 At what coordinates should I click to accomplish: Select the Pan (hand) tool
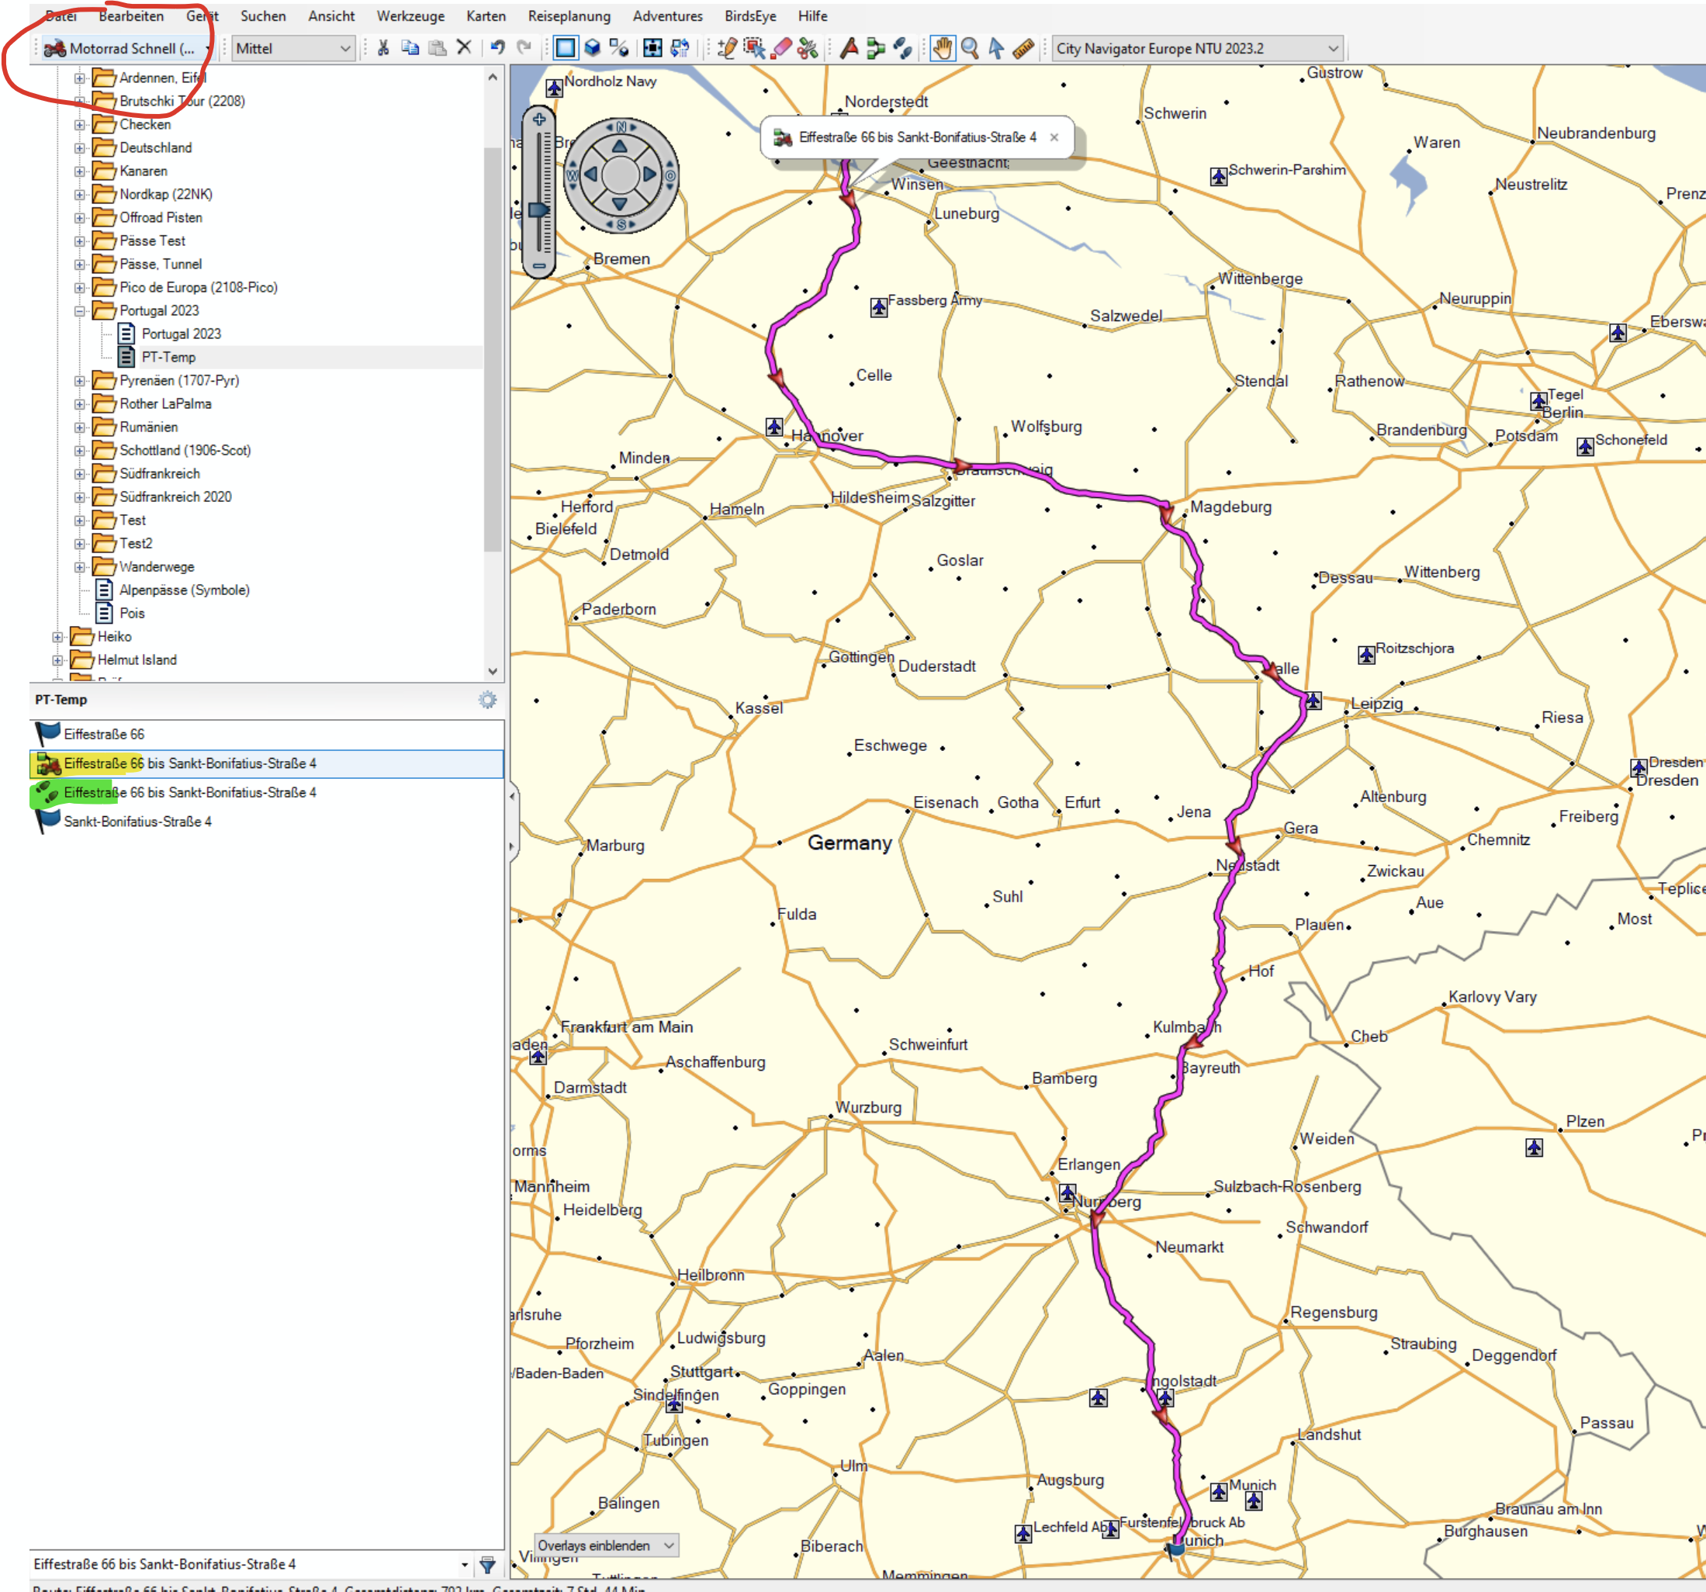(x=943, y=48)
